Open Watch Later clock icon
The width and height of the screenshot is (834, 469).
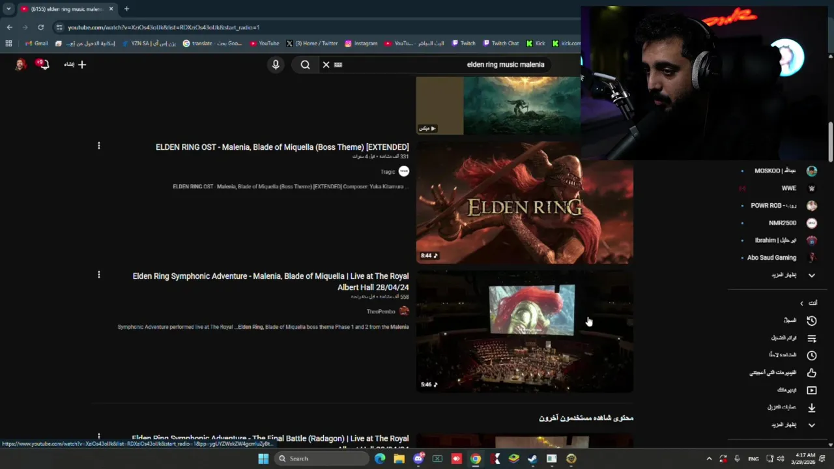click(812, 355)
